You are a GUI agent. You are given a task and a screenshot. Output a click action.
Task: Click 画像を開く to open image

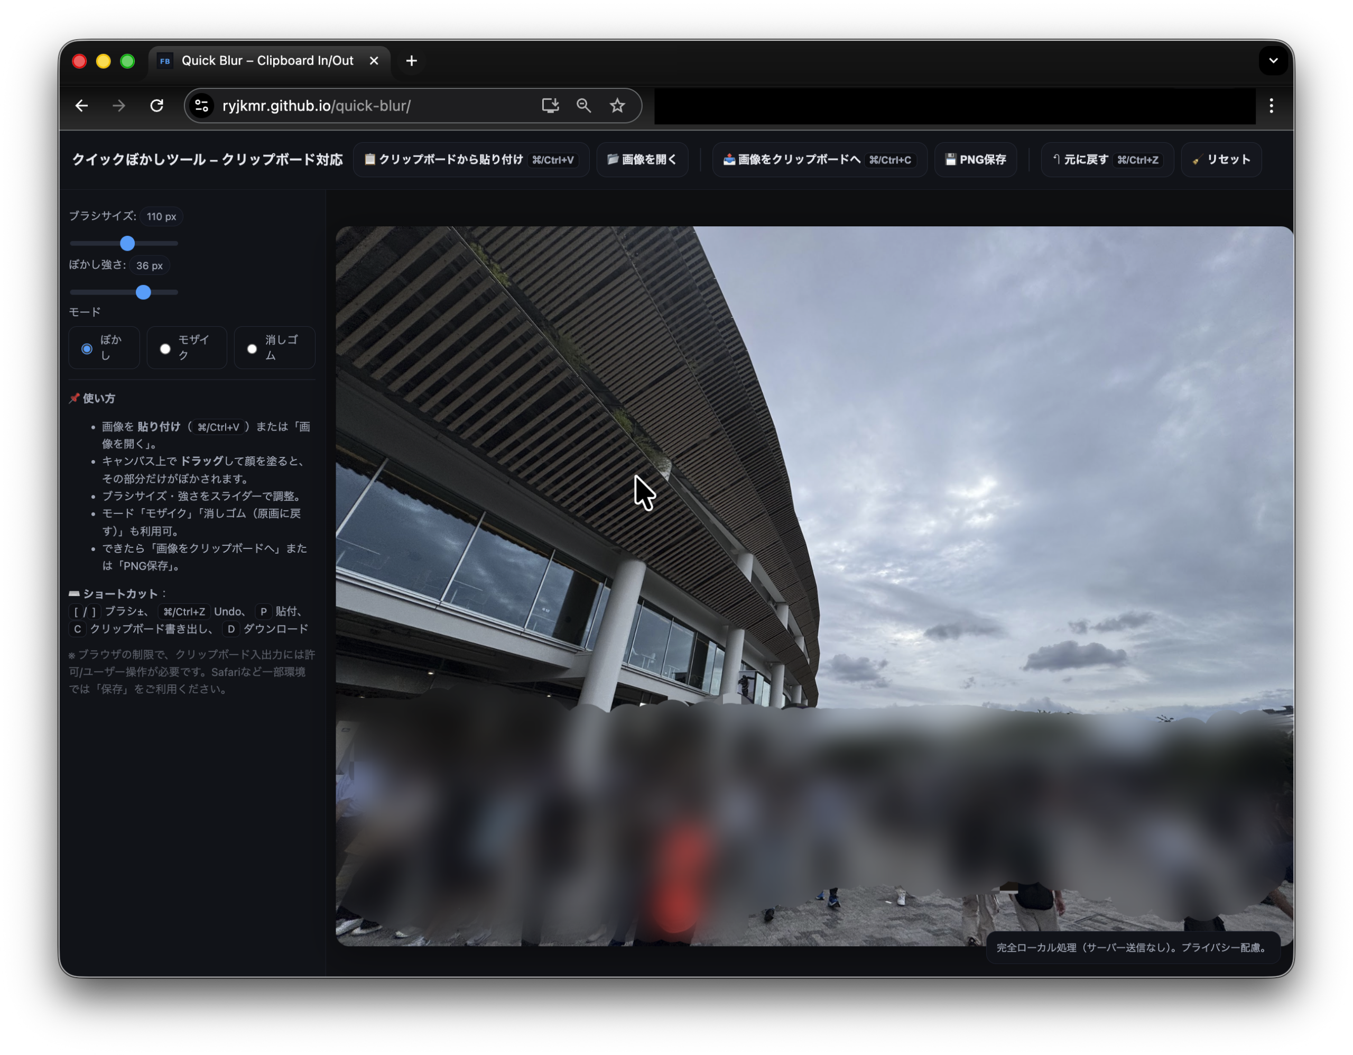[642, 160]
